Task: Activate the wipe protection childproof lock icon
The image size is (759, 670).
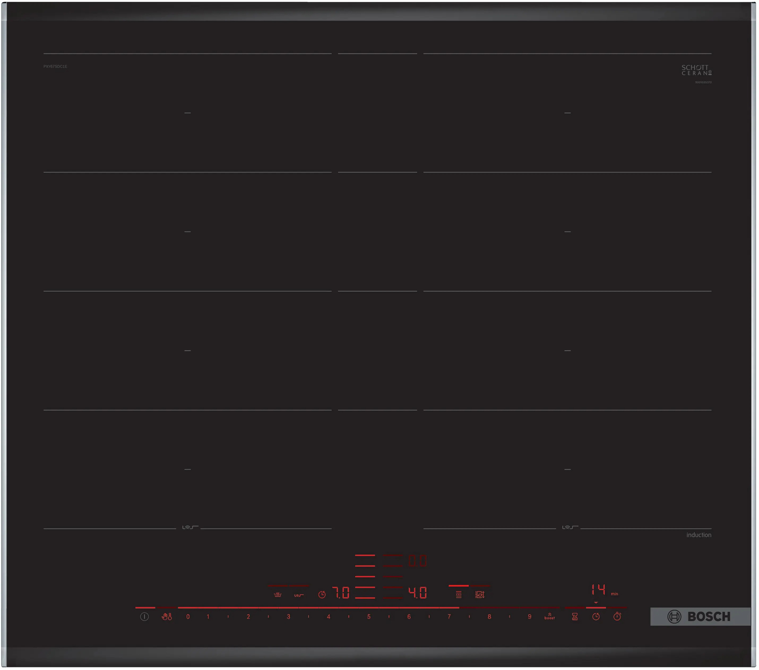Action: click(x=166, y=616)
